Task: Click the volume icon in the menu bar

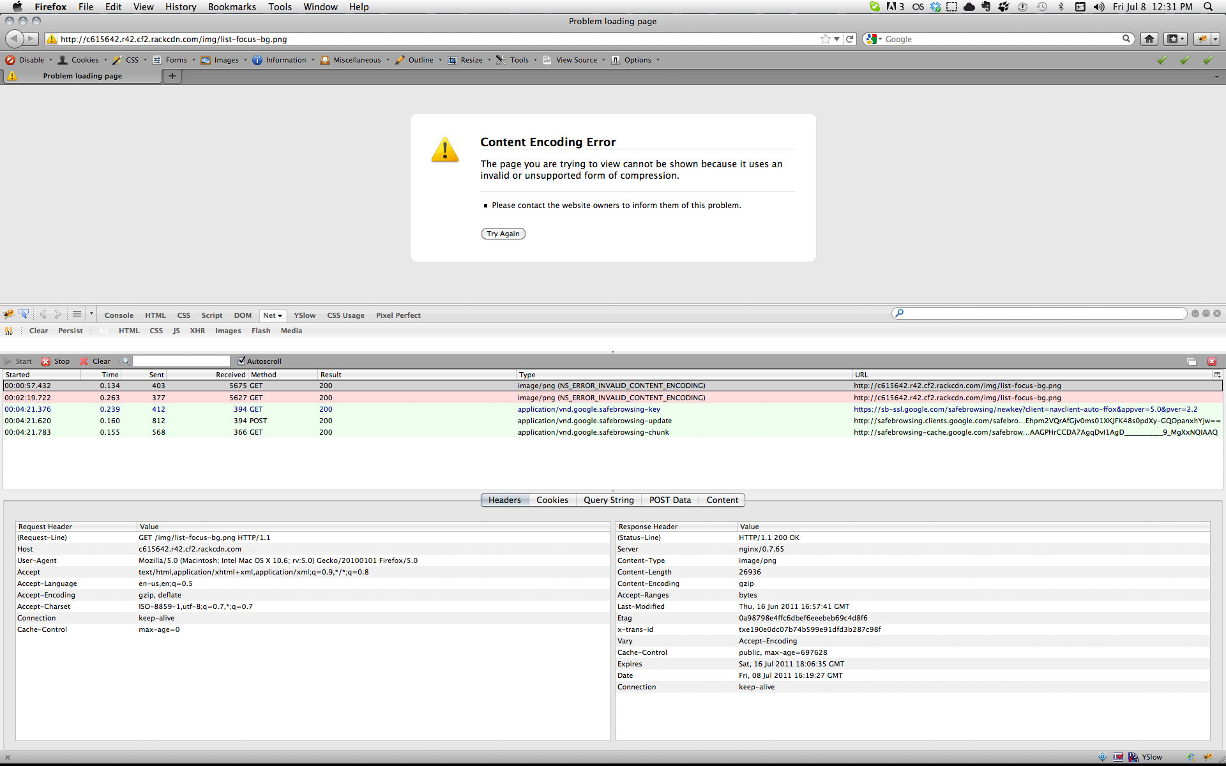Action: click(1098, 7)
